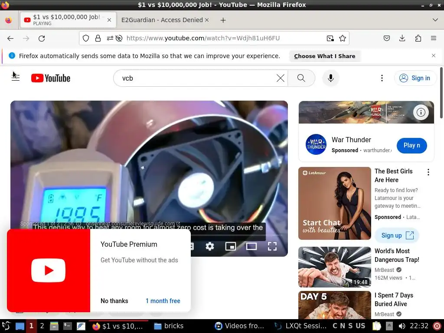This screenshot has width=444, height=333.
Task: Dismiss Premium offer with No thanks
Action: click(x=114, y=301)
